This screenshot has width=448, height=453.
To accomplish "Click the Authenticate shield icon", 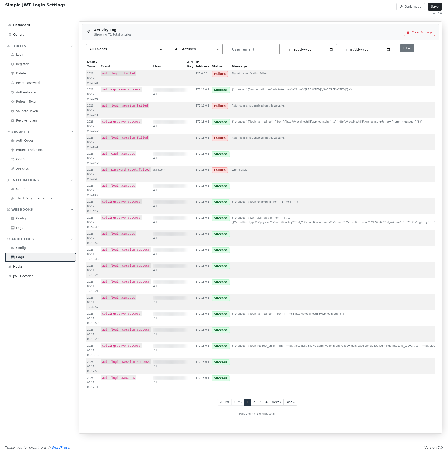I will click(x=13, y=92).
